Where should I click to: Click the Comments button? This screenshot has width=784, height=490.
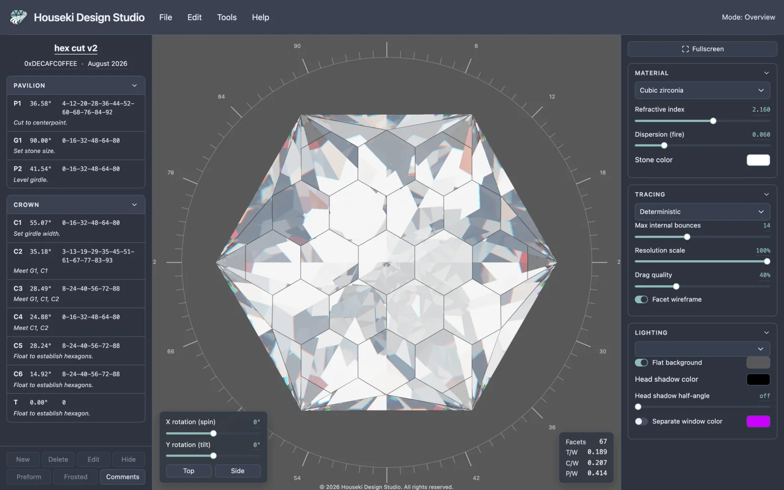point(122,477)
